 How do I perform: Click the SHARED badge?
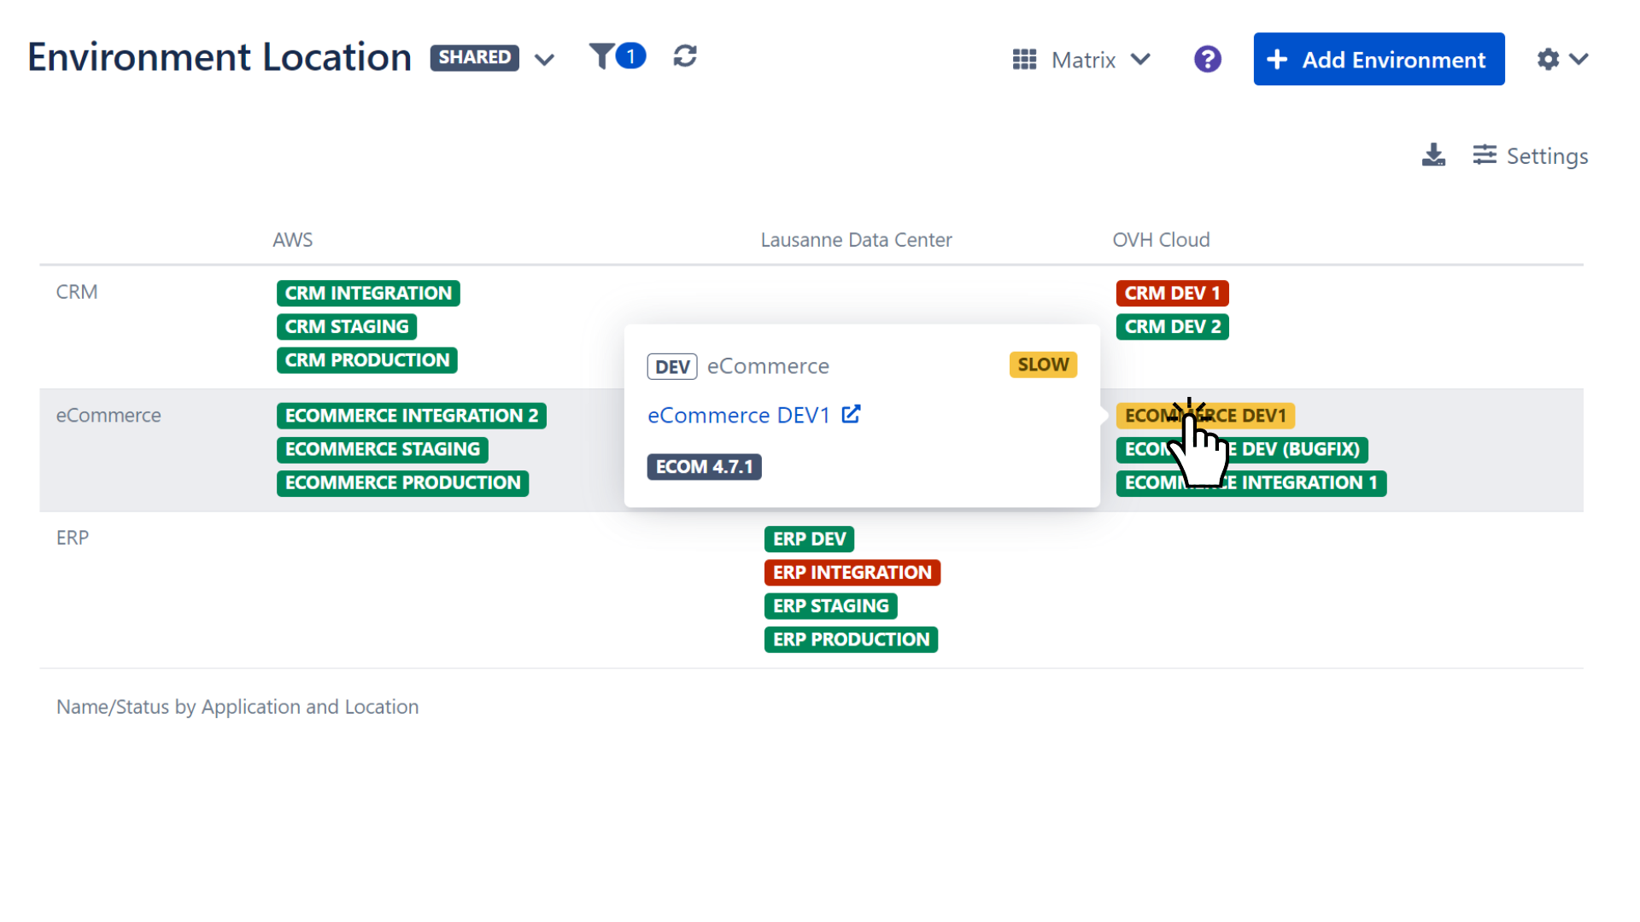474,57
